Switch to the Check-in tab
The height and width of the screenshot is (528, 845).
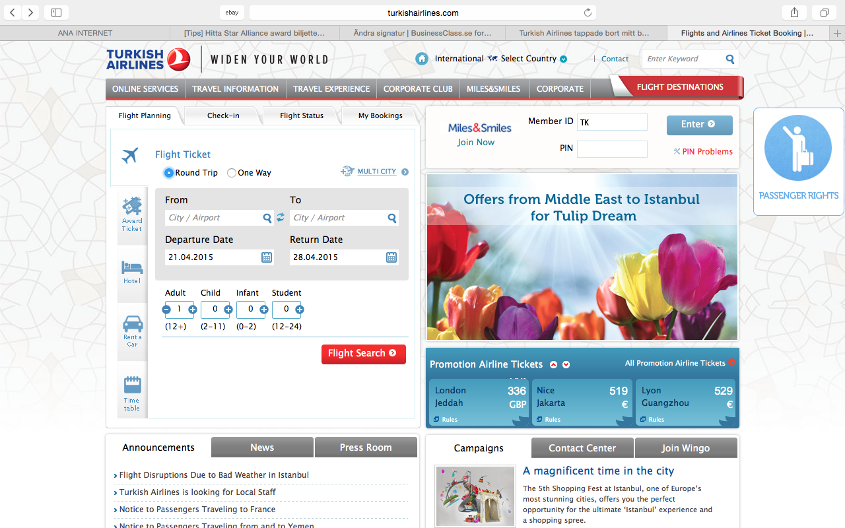tap(223, 115)
